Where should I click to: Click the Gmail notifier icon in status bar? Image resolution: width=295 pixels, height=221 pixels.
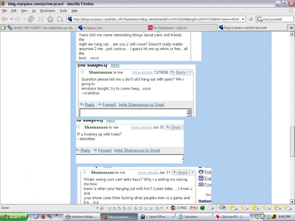192,208
